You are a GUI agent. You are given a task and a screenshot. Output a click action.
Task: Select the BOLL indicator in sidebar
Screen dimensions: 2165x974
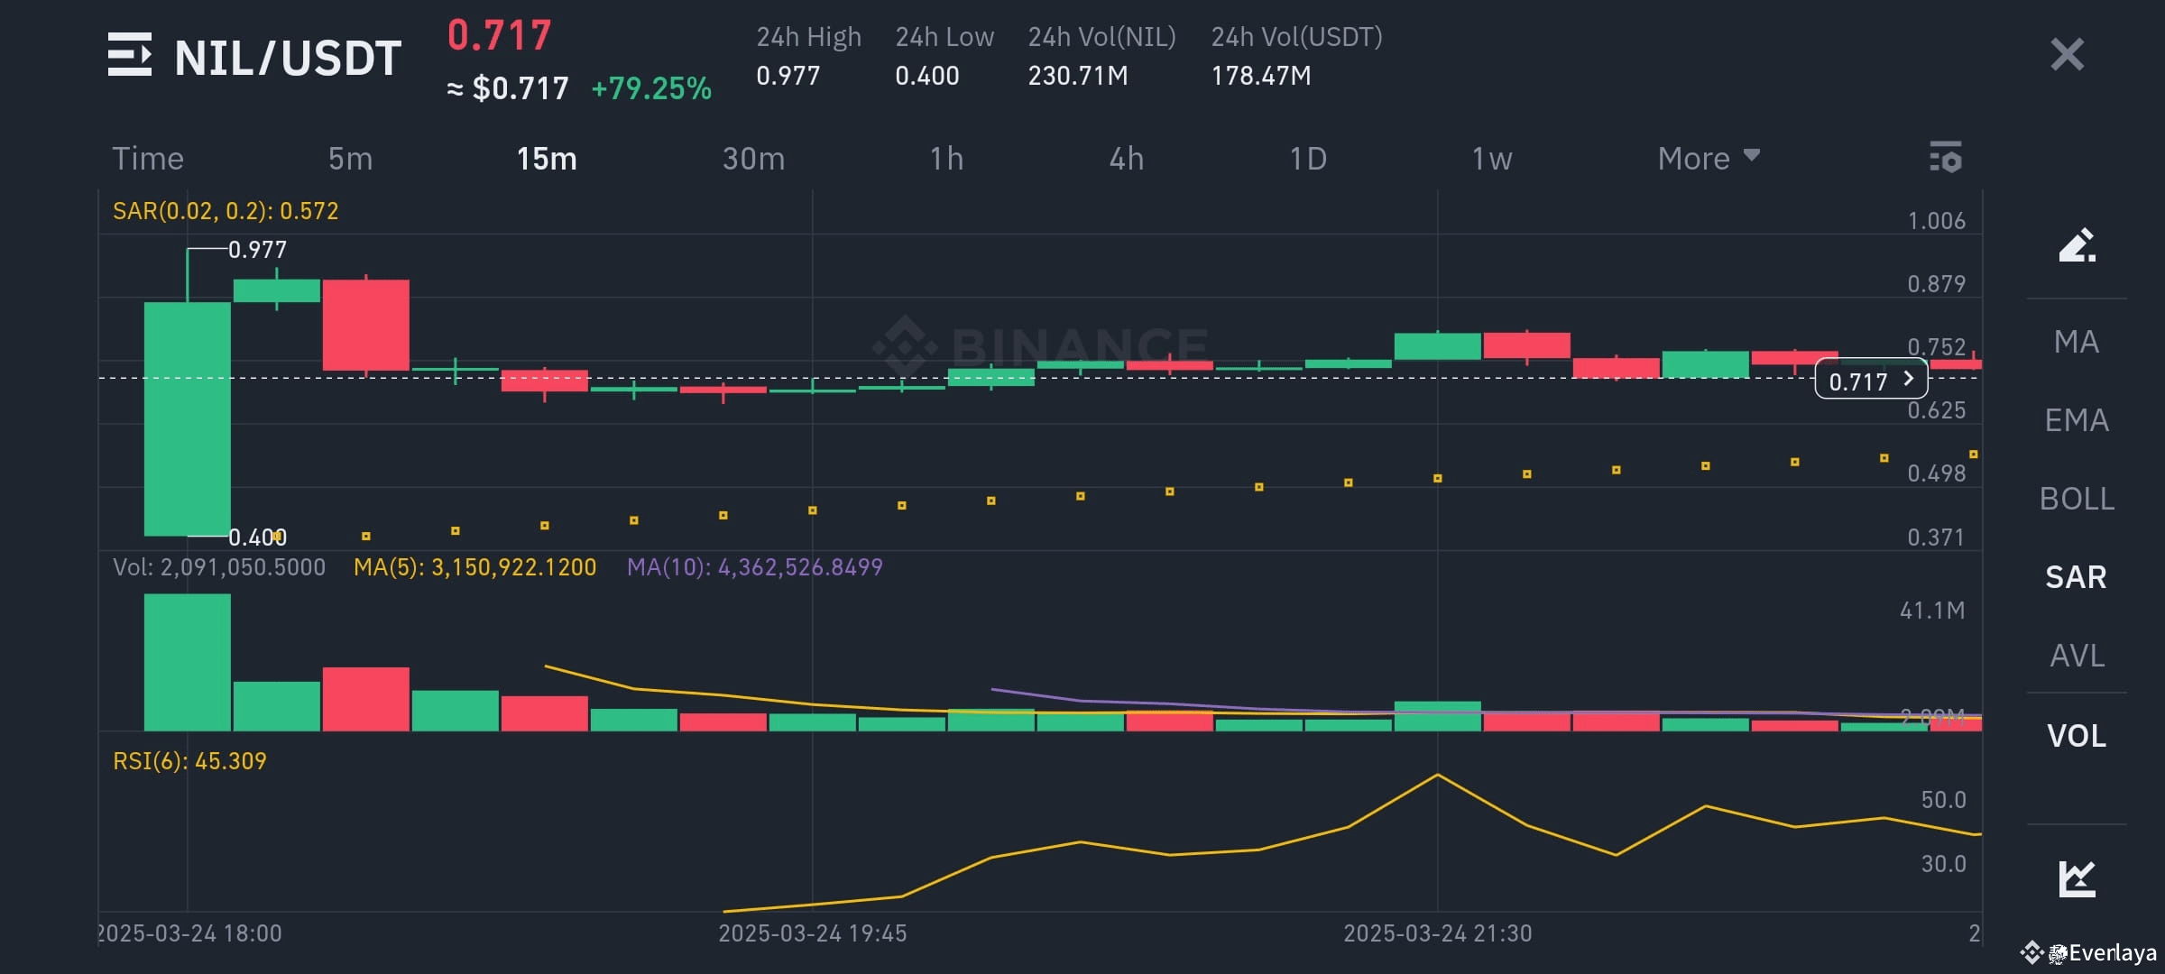2075,498
